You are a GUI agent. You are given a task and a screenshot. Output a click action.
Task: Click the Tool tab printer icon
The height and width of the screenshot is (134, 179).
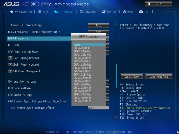point(141,12)
